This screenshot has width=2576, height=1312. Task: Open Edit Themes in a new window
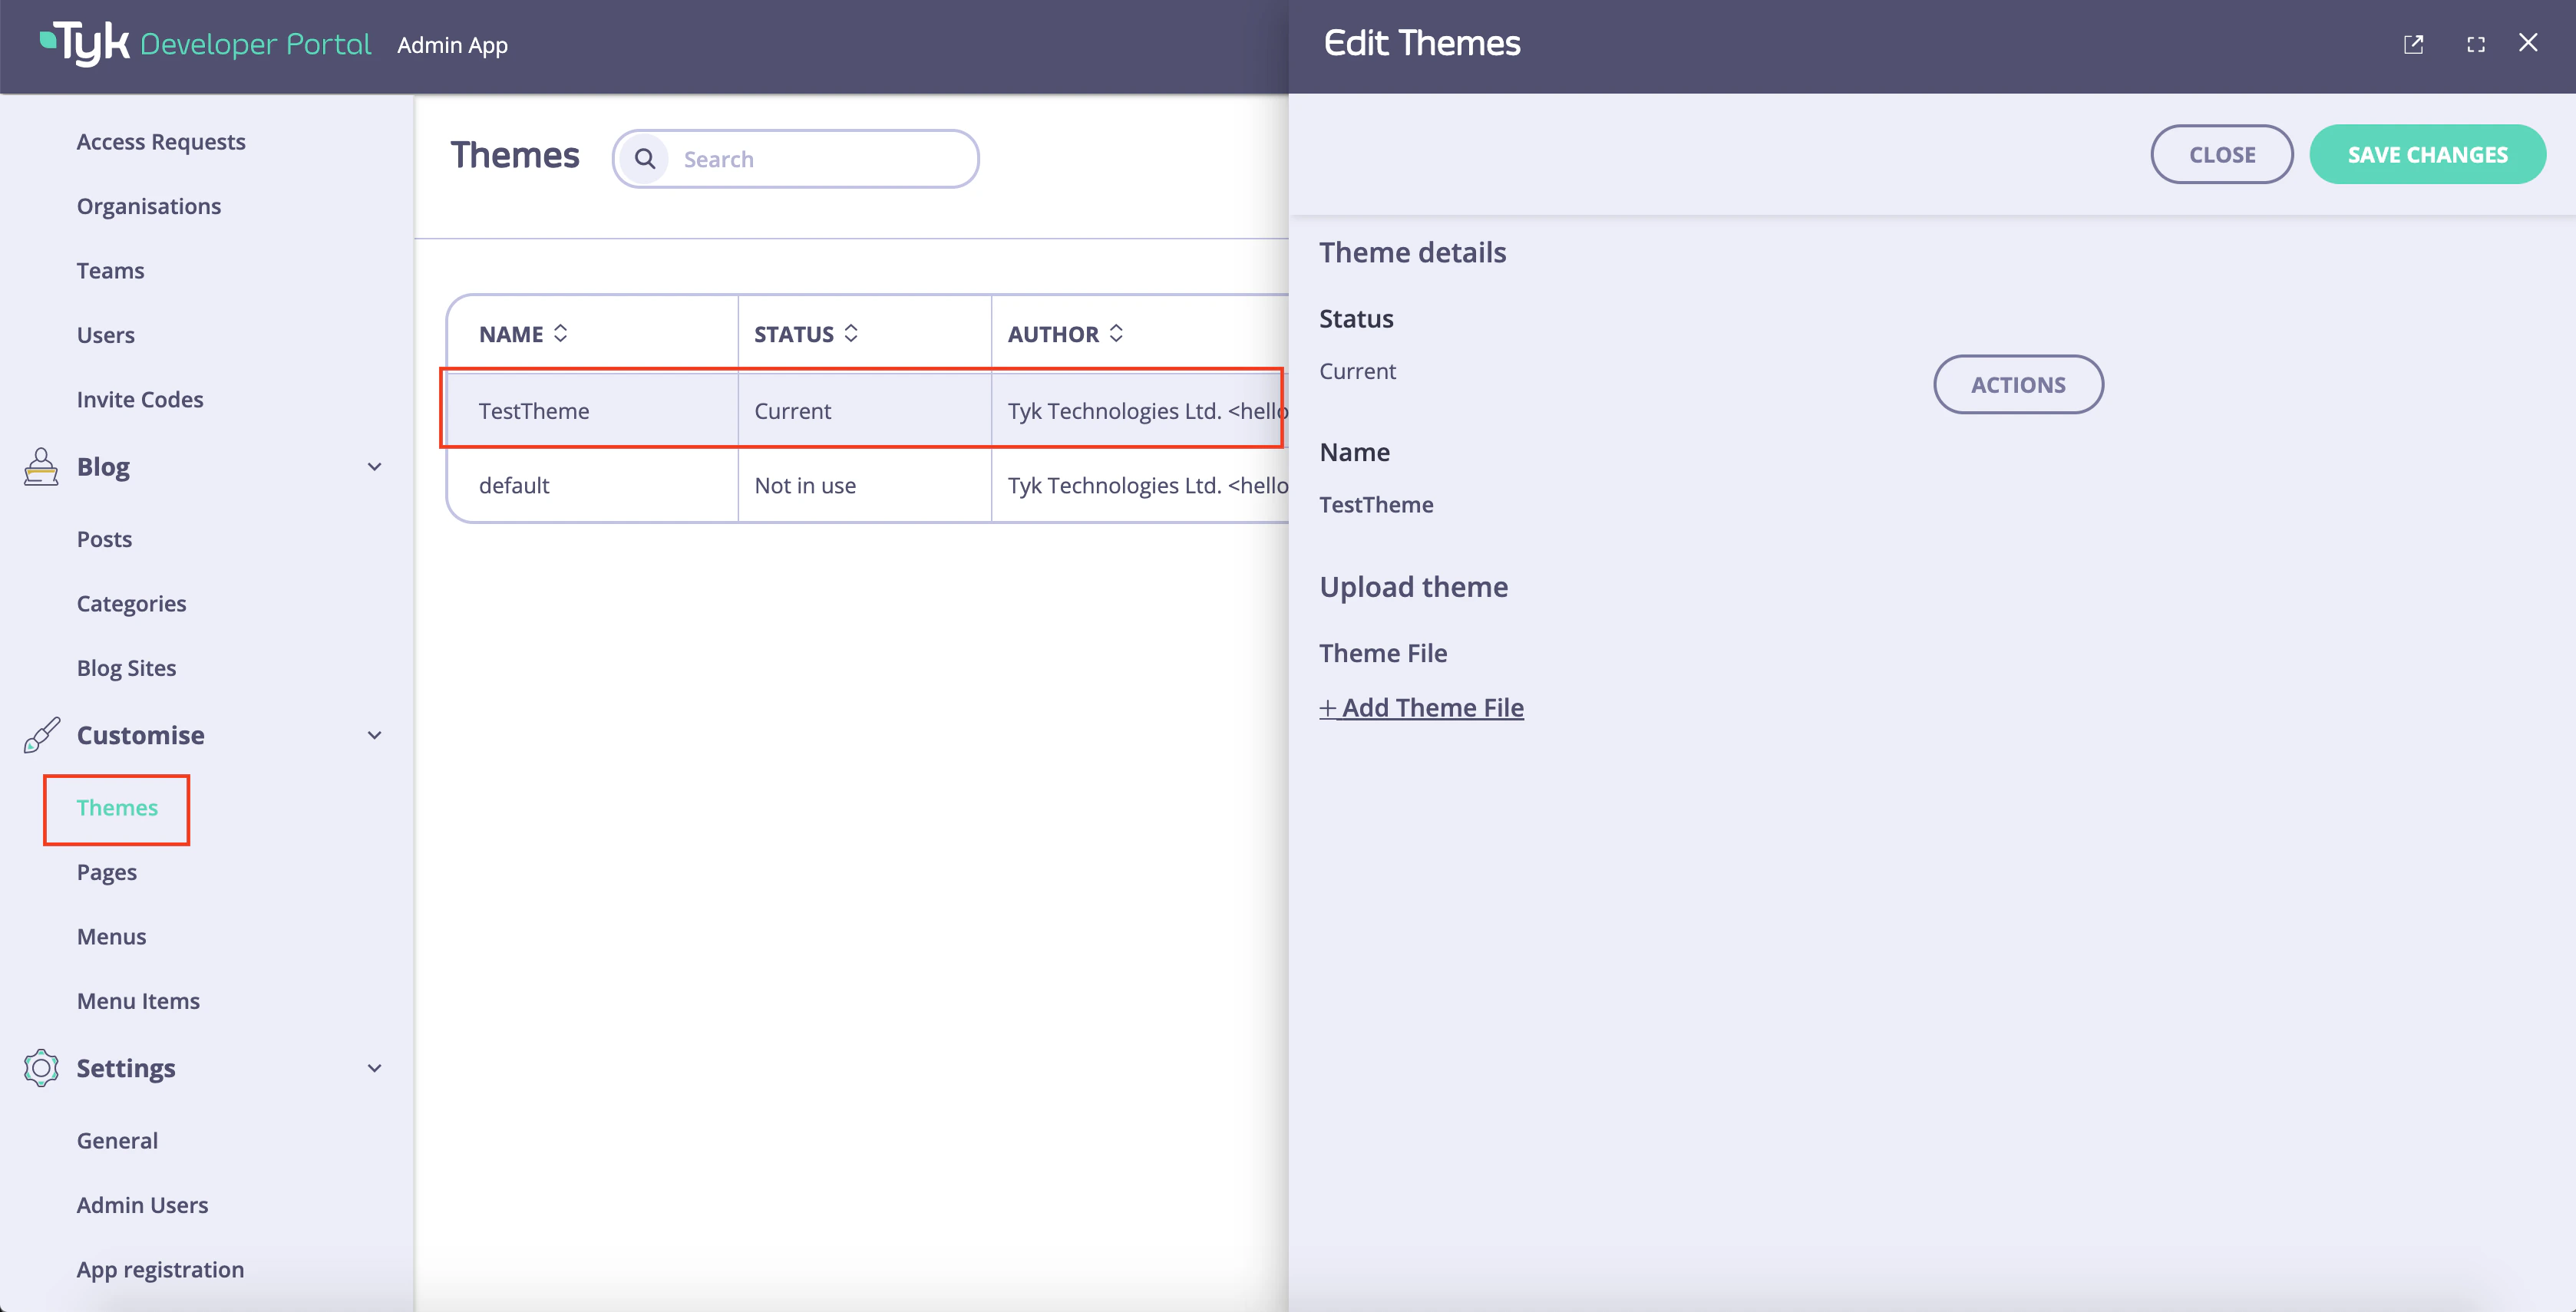point(2414,44)
